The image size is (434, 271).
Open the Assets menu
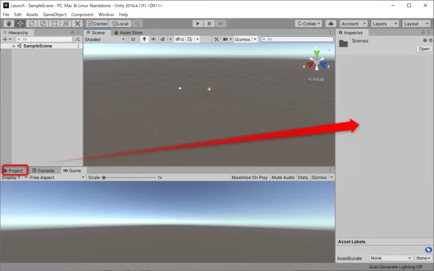click(x=32, y=14)
